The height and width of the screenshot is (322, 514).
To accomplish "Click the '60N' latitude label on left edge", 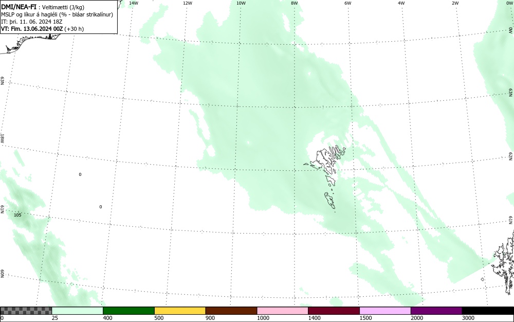I will 2,274.
